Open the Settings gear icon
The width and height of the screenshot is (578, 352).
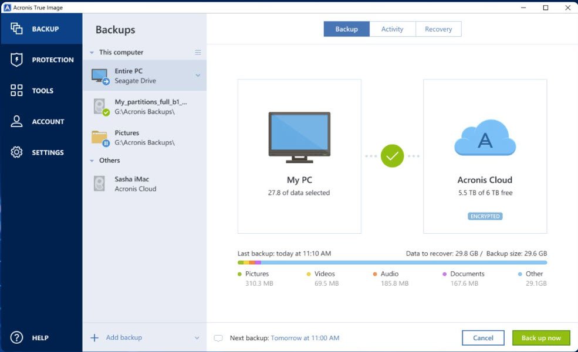[16, 152]
